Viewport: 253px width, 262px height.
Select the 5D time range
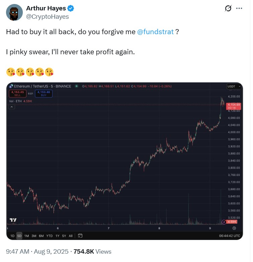point(19,236)
